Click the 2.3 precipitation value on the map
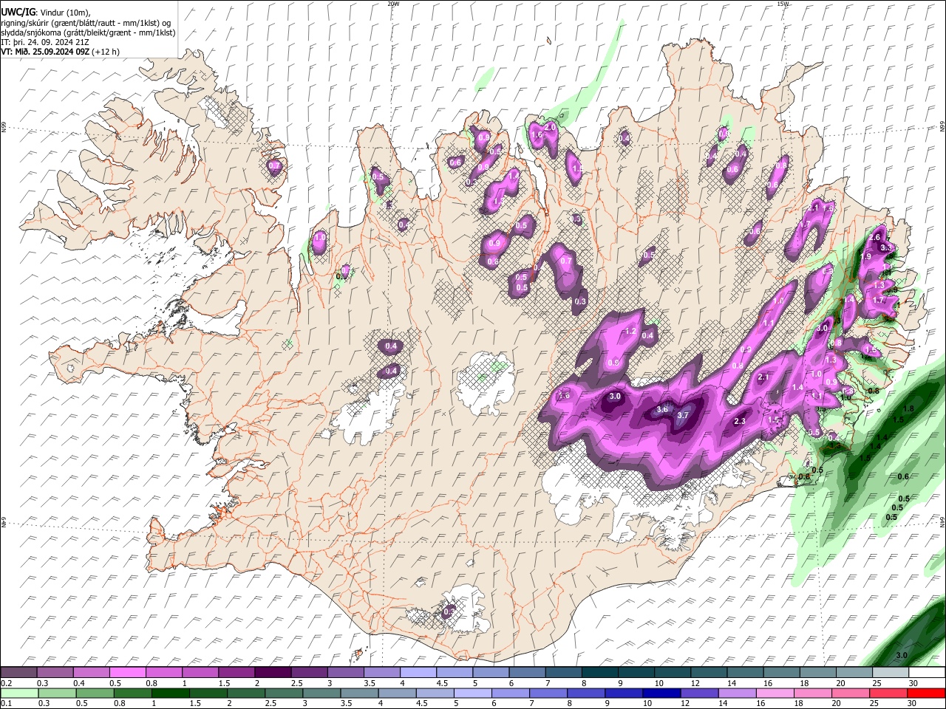 pyautogui.click(x=740, y=421)
